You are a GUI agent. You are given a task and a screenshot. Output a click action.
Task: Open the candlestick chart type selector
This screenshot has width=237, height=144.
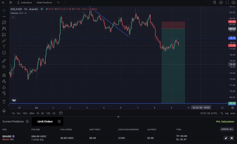[10, 2]
